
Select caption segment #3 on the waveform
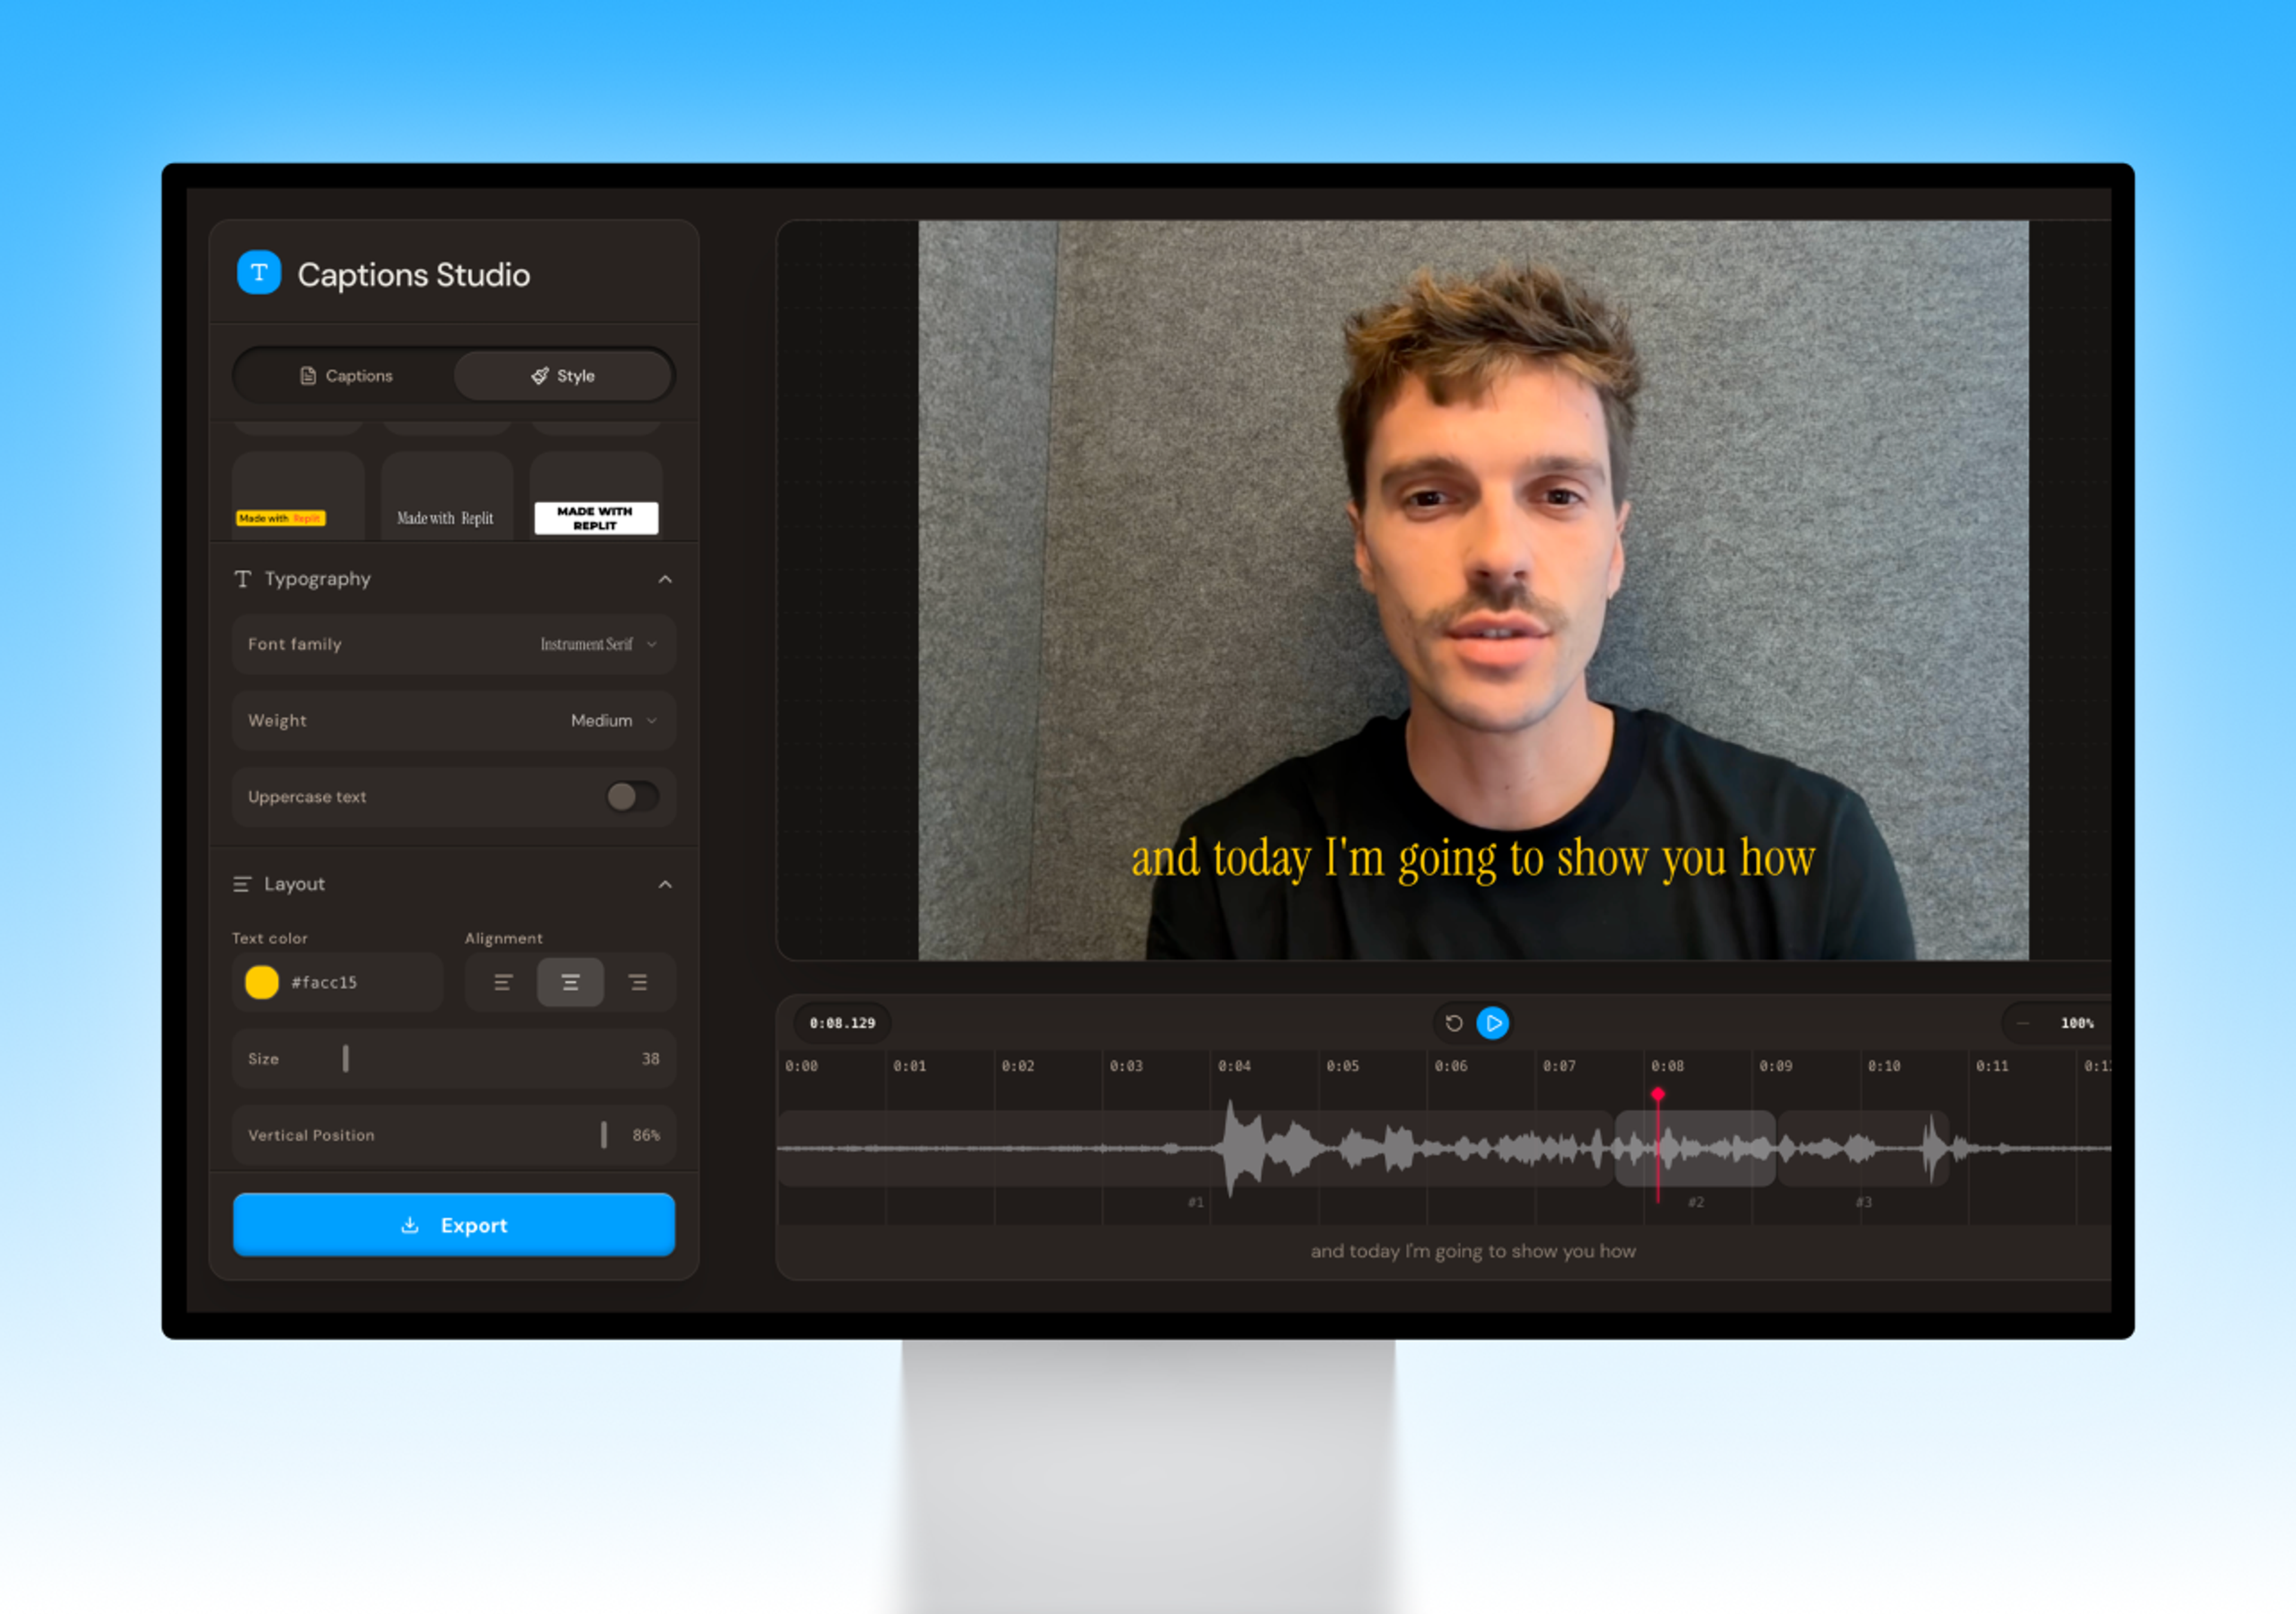click(1864, 1149)
